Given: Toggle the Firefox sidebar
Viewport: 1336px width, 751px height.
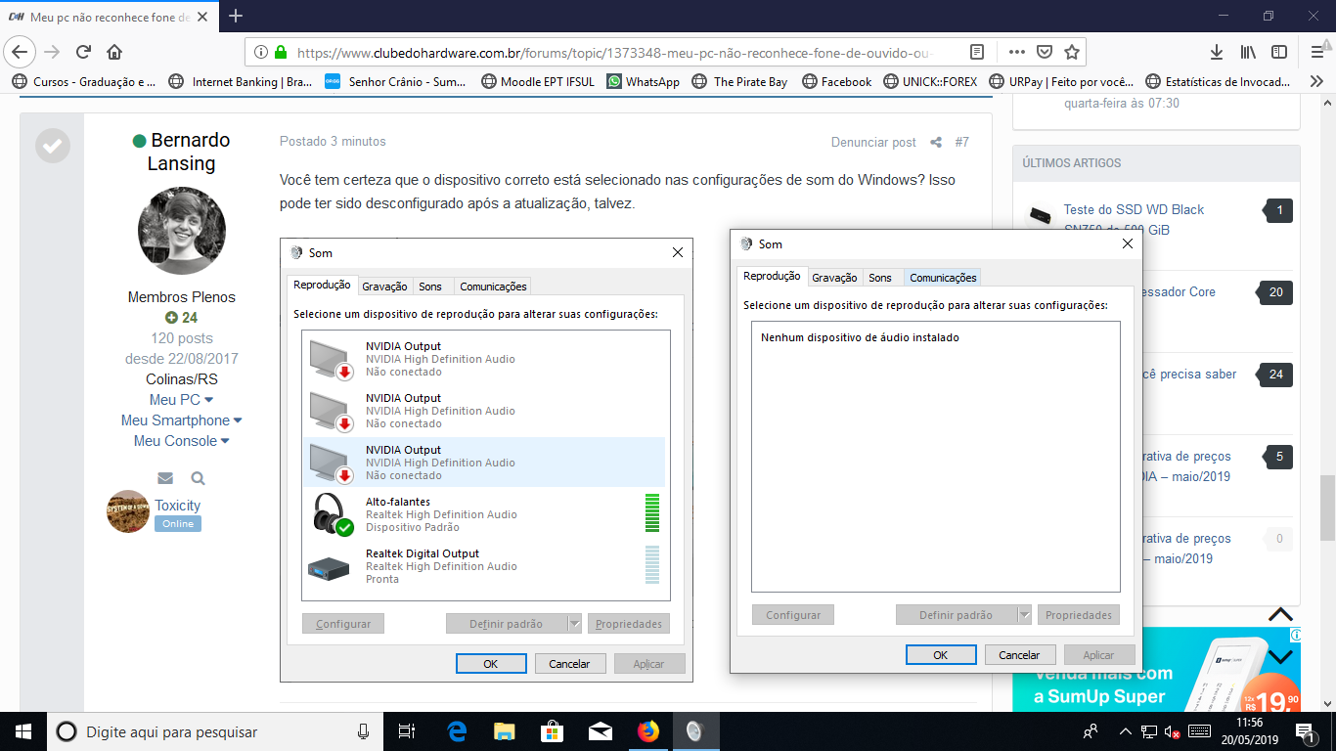Looking at the screenshot, I should coord(1279,52).
